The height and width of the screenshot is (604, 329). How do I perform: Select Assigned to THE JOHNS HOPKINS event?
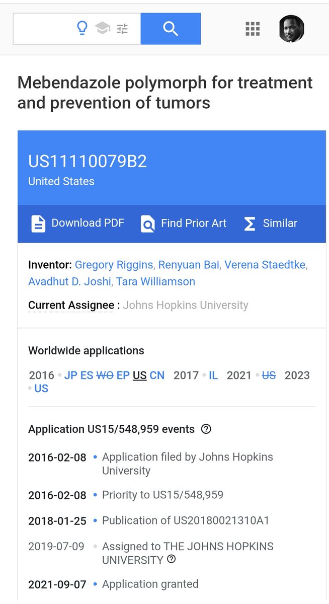(x=188, y=553)
